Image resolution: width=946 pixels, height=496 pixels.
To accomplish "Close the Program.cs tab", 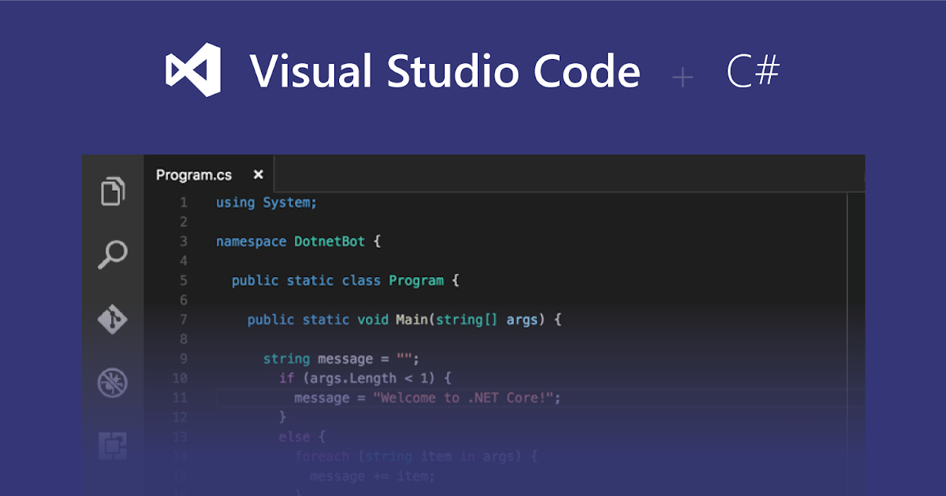I will pyautogui.click(x=258, y=175).
